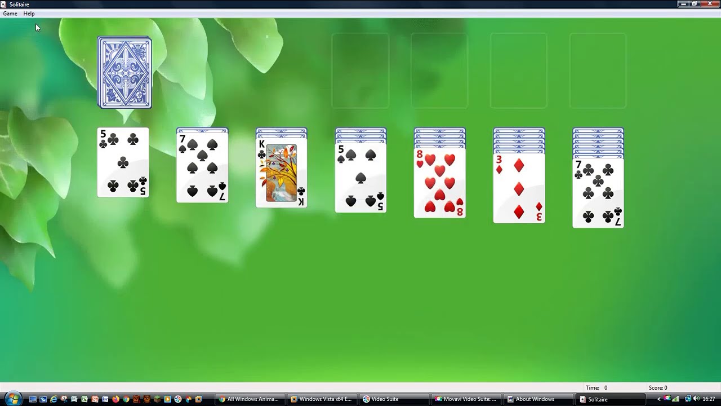Click the 7 of spades card
The height and width of the screenshot is (406, 721).
click(x=202, y=167)
